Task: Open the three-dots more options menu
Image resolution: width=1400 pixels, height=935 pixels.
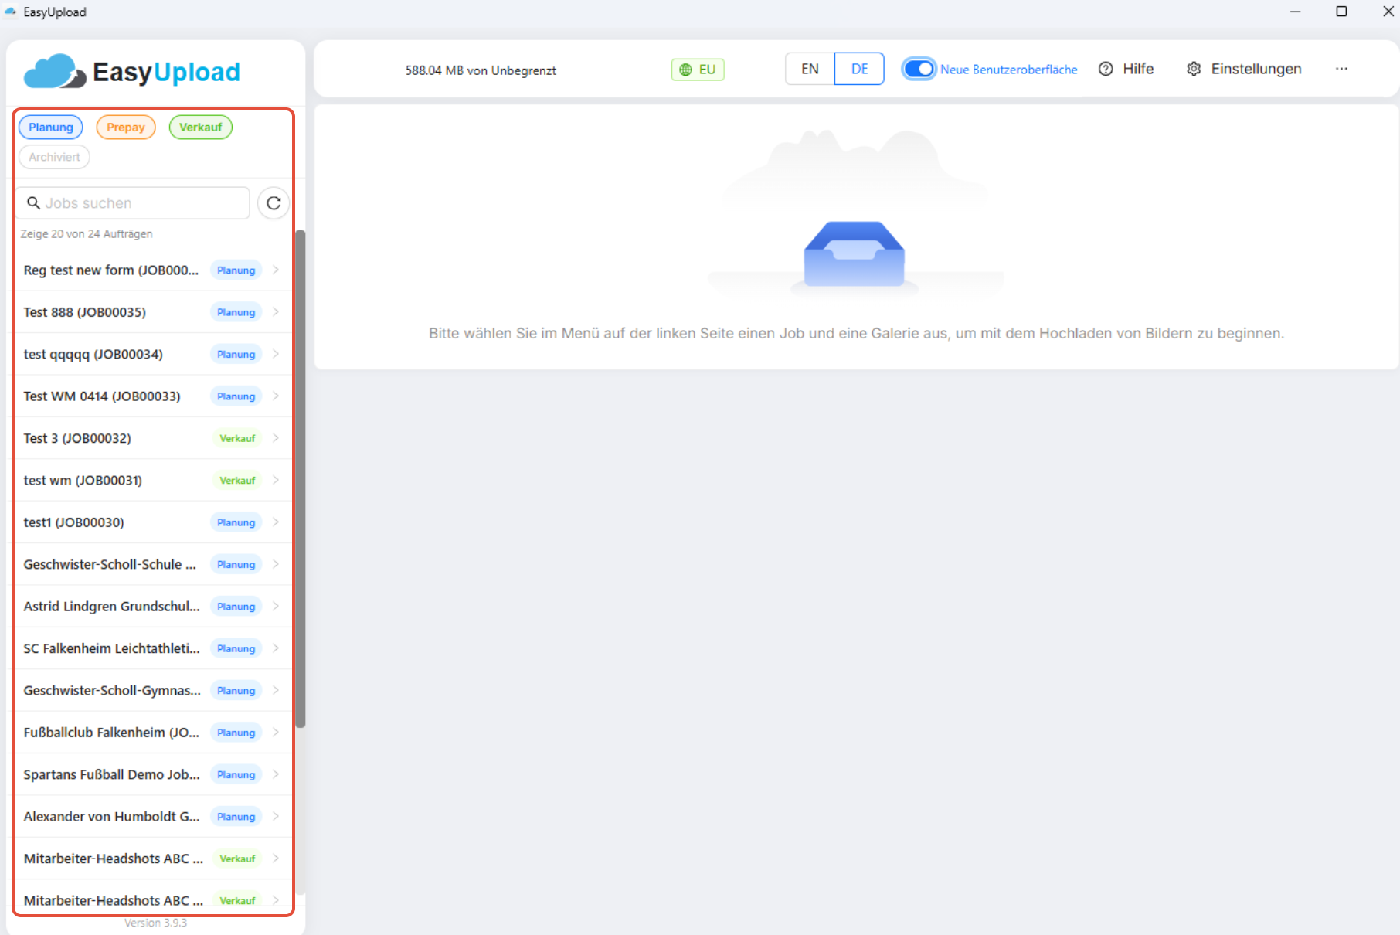Action: click(1341, 69)
